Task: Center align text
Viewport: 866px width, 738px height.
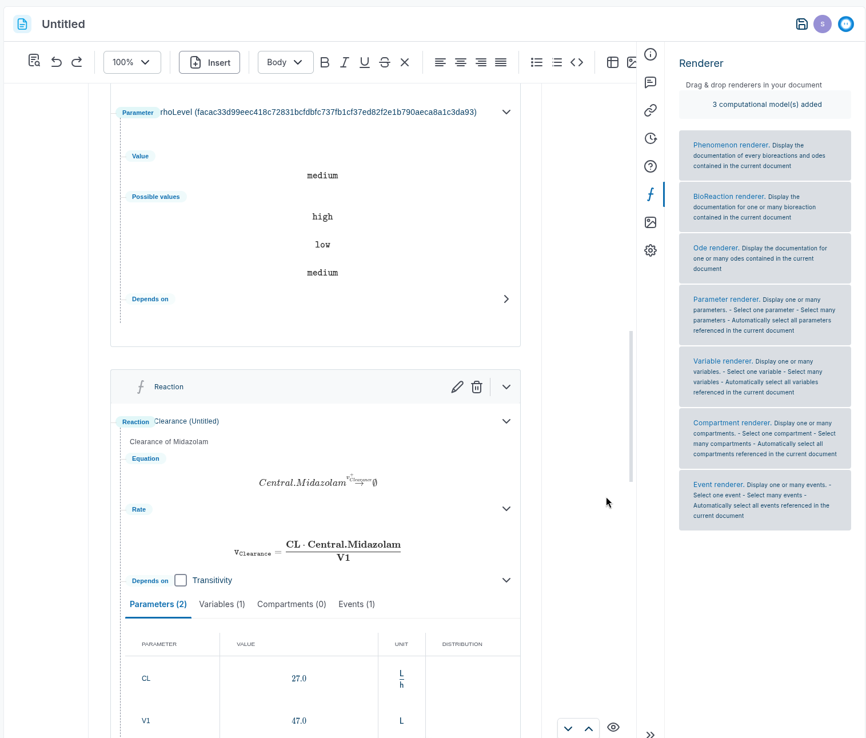Action: point(461,62)
